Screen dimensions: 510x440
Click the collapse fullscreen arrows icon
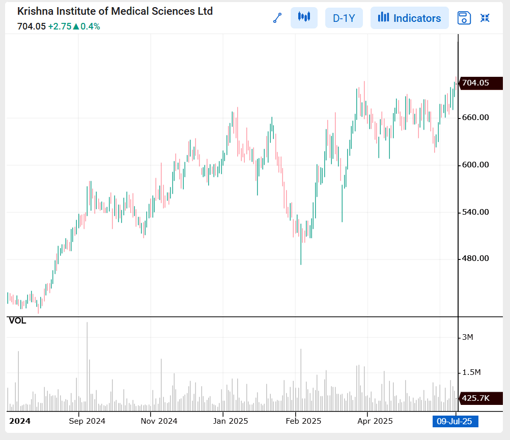485,18
